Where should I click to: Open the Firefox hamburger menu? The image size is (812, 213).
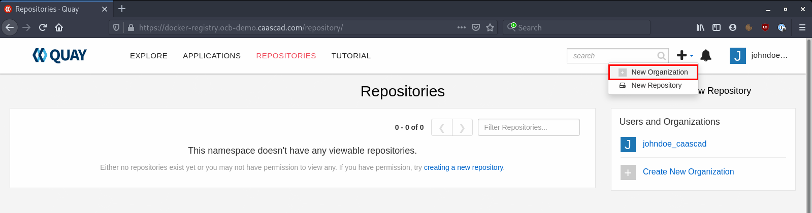click(802, 27)
